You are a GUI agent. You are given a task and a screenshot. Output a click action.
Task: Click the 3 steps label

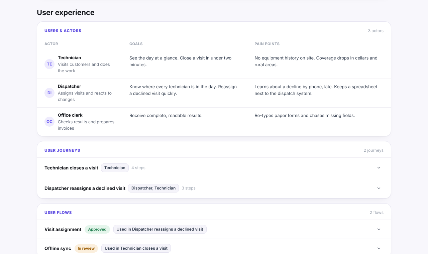(189, 188)
